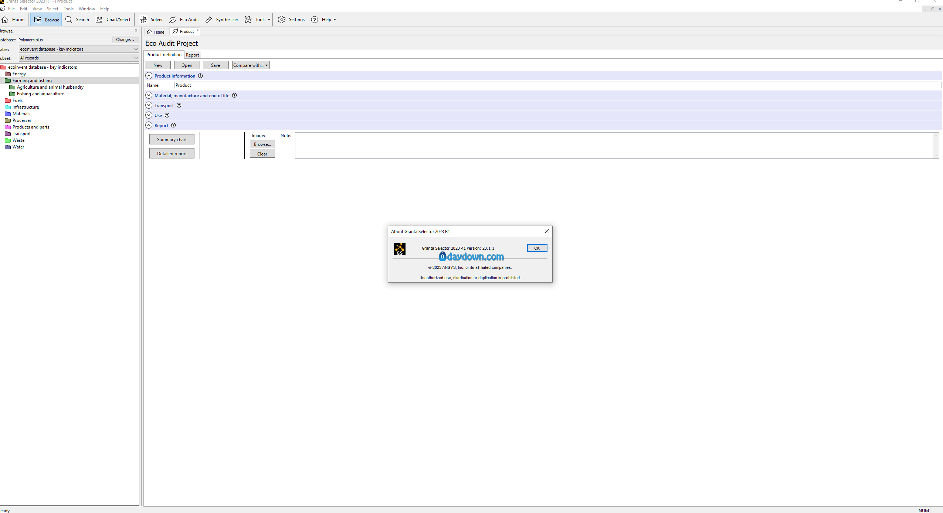Close the Browse panel
The height and width of the screenshot is (513, 943).
point(136,31)
